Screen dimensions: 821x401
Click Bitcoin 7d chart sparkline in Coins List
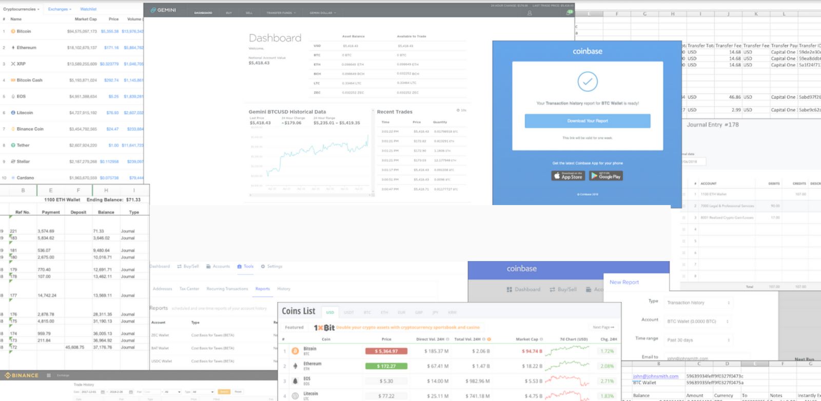567,351
